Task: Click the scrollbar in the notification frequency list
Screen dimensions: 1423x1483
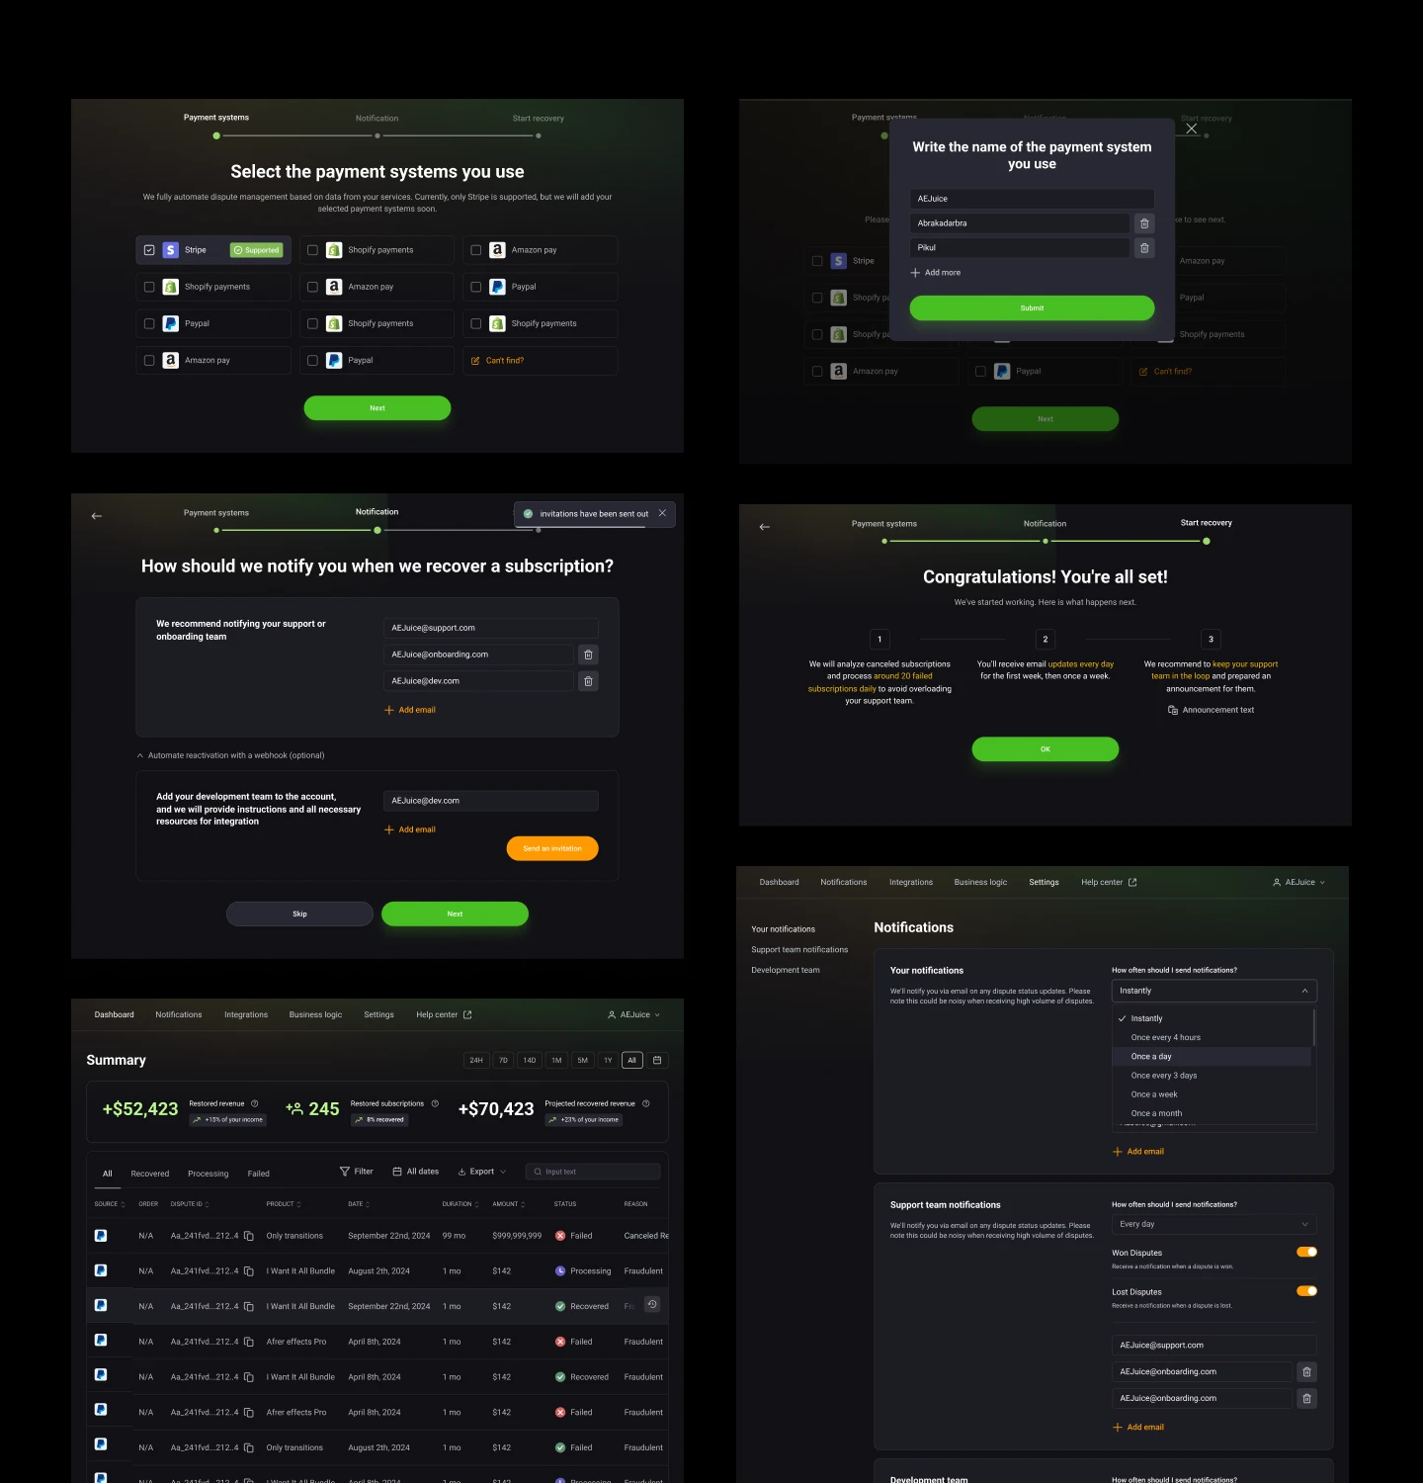Action: click(x=1314, y=1028)
